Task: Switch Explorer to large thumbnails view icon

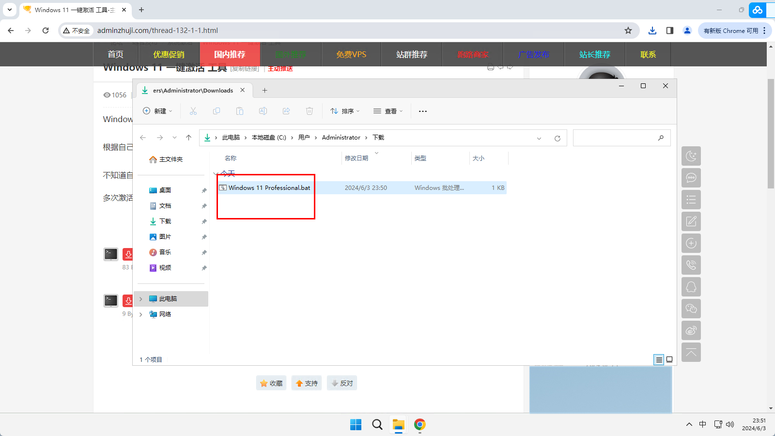Action: coord(669,359)
